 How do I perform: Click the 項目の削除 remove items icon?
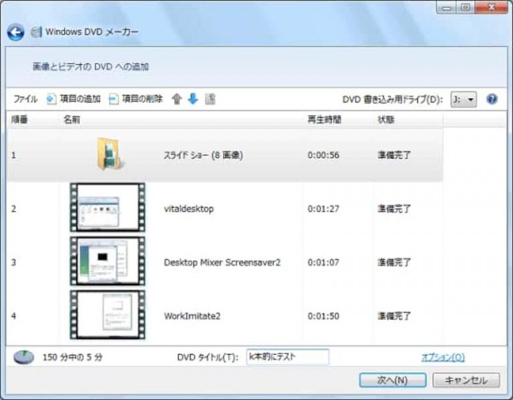114,99
